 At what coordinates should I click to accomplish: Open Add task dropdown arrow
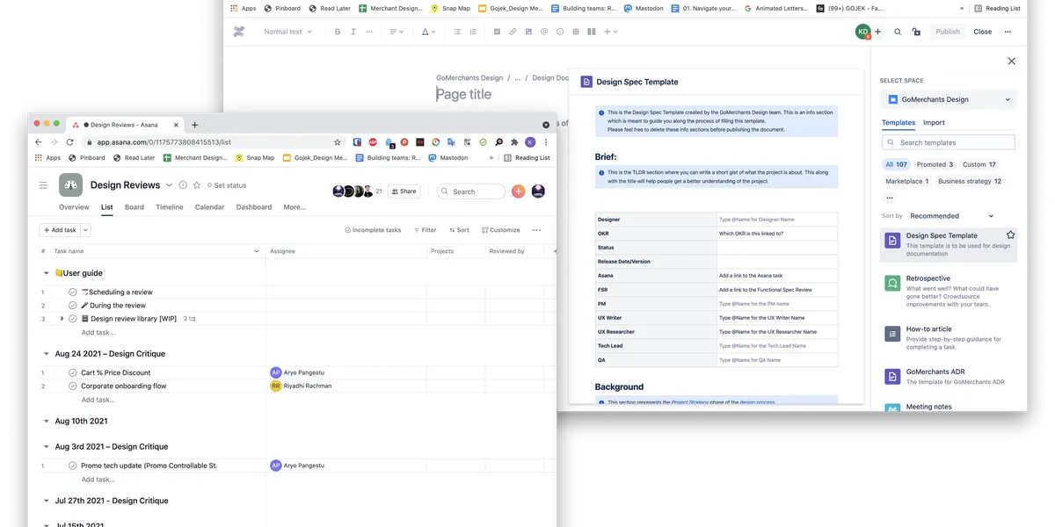pos(86,230)
